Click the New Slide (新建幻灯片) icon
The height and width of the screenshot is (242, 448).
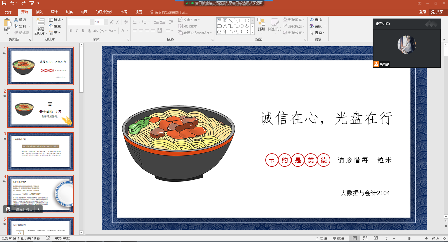tap(41, 22)
